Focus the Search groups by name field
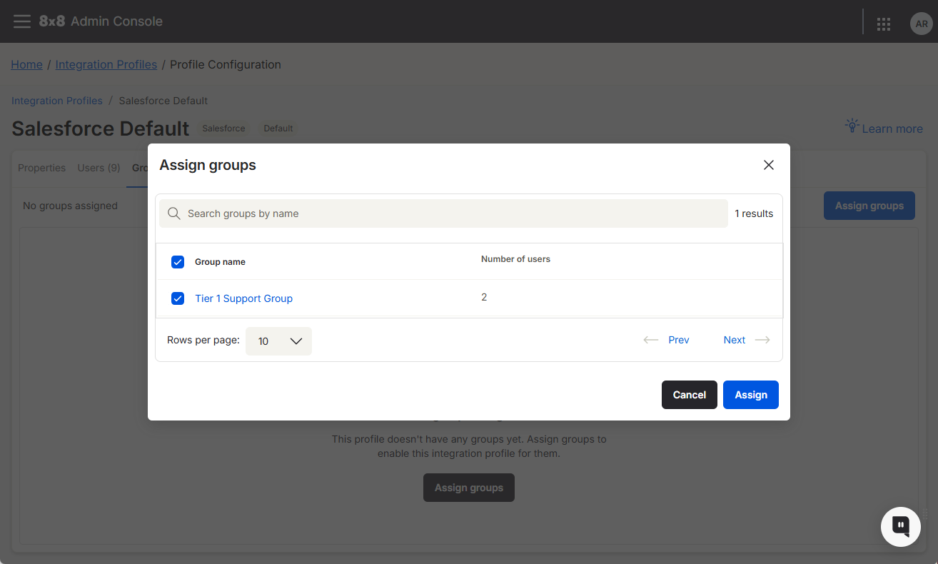The image size is (938, 564). [443, 213]
